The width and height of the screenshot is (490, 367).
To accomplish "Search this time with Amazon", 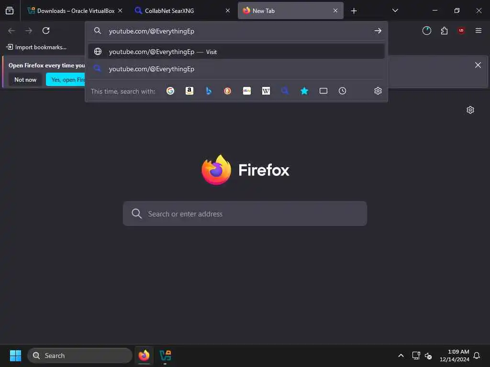I will [189, 91].
